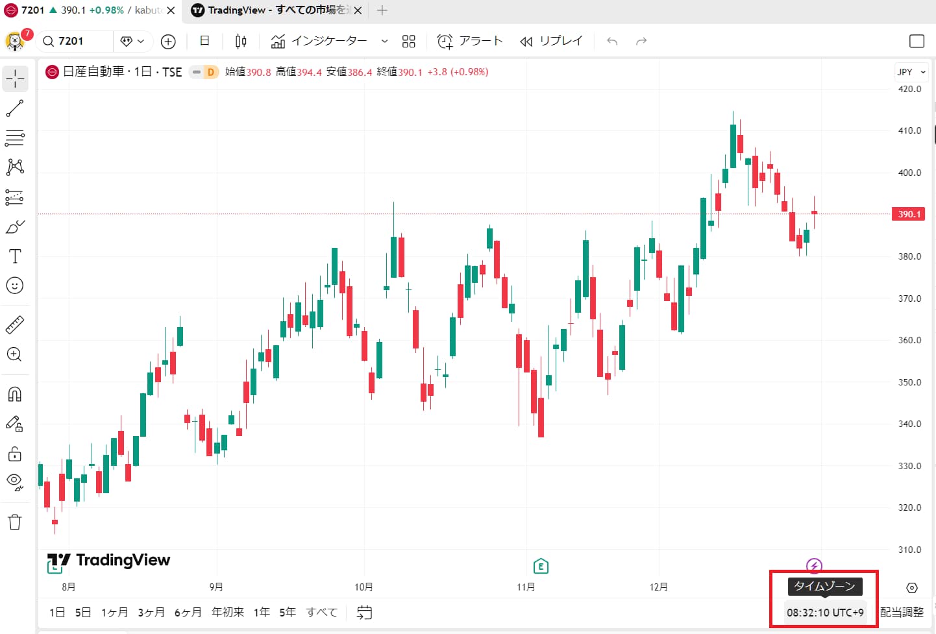The width and height of the screenshot is (936, 634).
Task: Select the crosshair cursor tool
Action: coord(15,78)
